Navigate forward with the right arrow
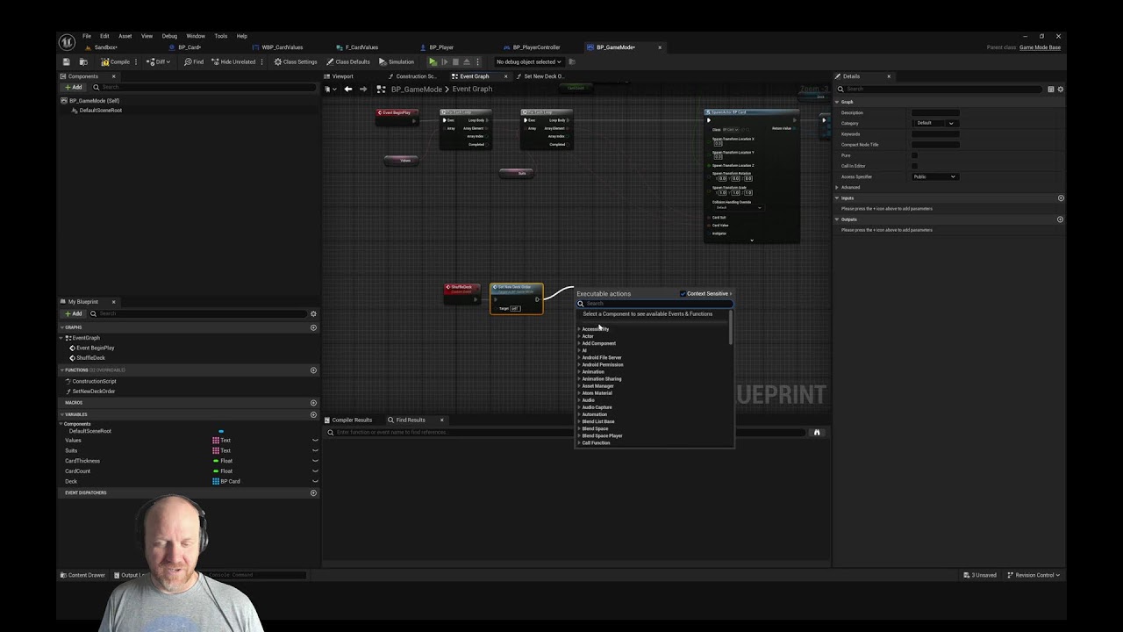 point(362,89)
